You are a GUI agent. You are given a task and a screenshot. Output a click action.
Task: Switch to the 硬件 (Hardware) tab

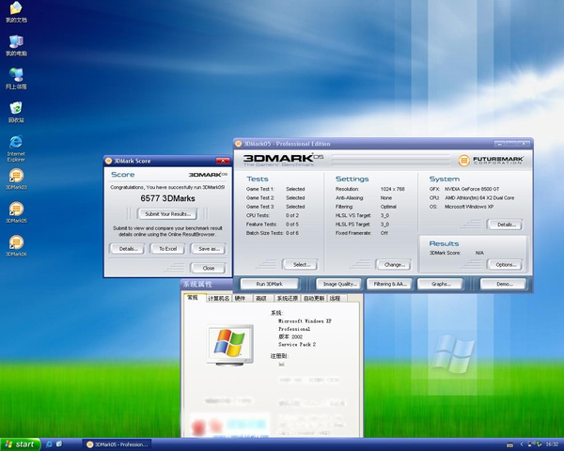(240, 298)
